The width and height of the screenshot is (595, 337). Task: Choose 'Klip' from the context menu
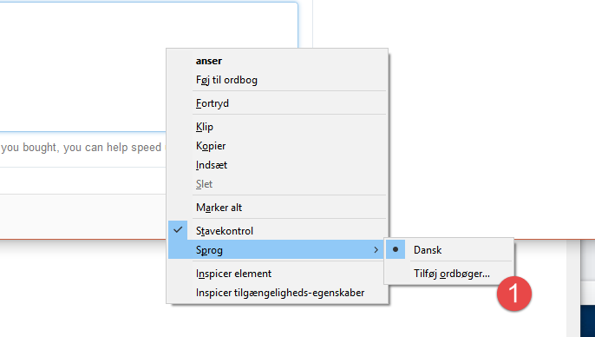point(278,127)
